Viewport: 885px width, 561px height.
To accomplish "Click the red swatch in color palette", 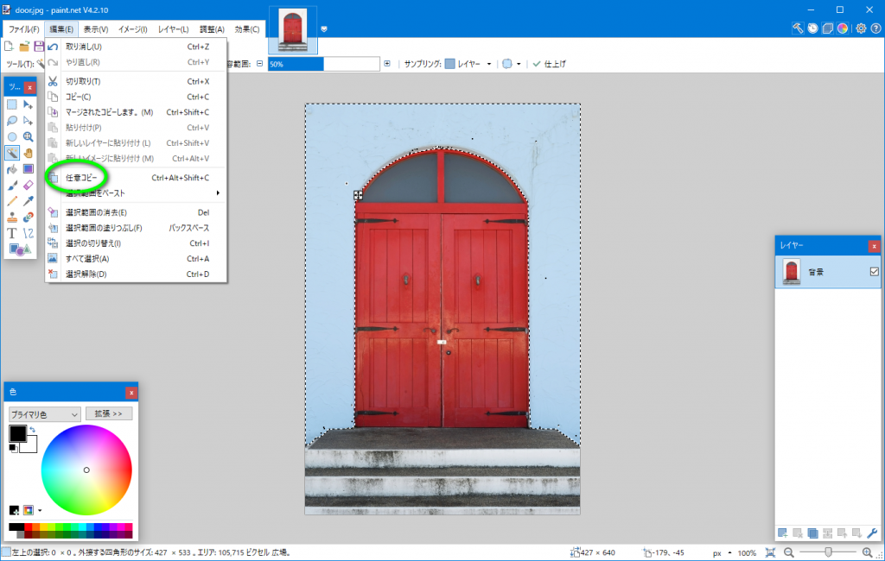I will point(29,526).
